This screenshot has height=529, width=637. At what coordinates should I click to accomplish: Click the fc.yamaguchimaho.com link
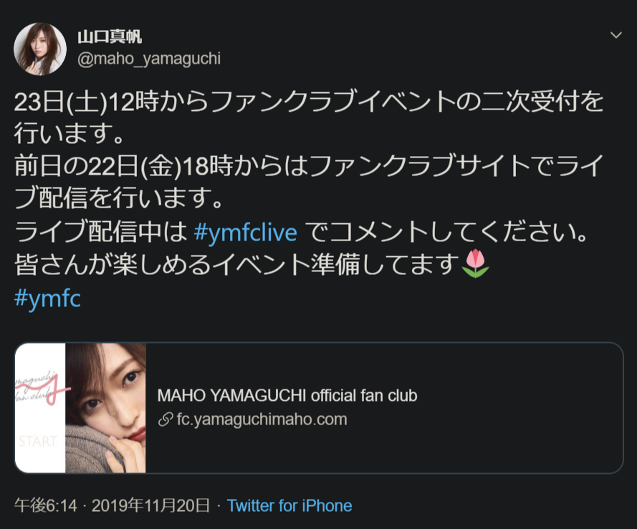click(262, 419)
